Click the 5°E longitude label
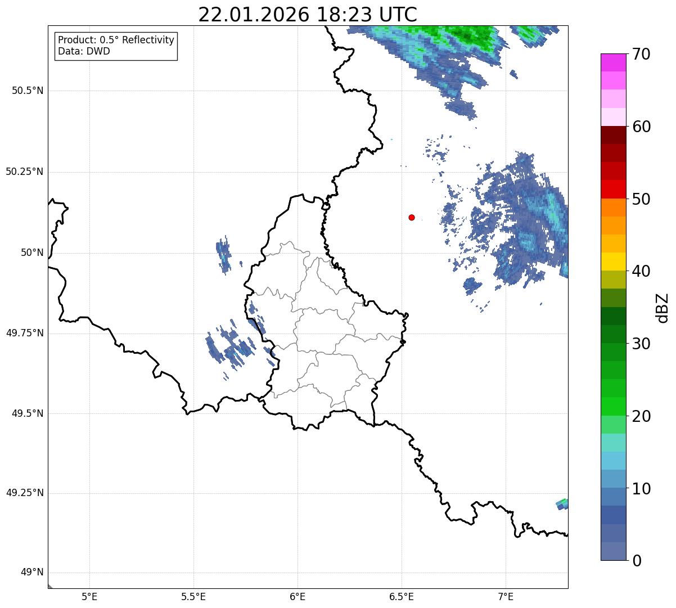676x608 pixels. (x=89, y=596)
